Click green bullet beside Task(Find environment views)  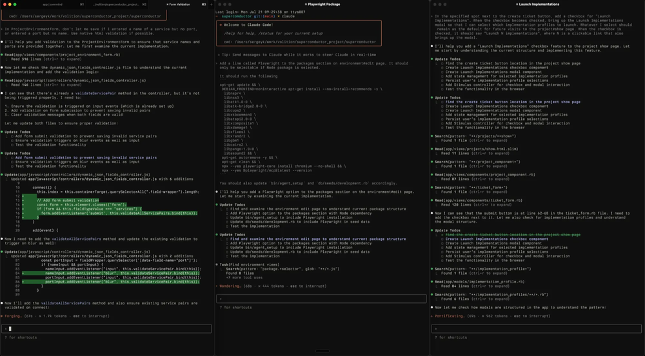217,264
